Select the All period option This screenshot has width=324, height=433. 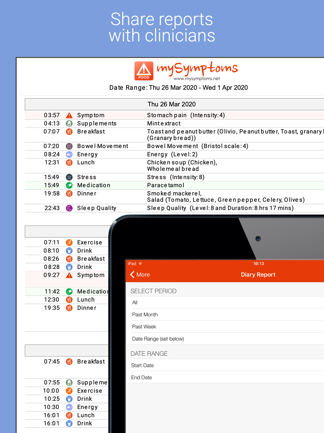click(x=225, y=303)
